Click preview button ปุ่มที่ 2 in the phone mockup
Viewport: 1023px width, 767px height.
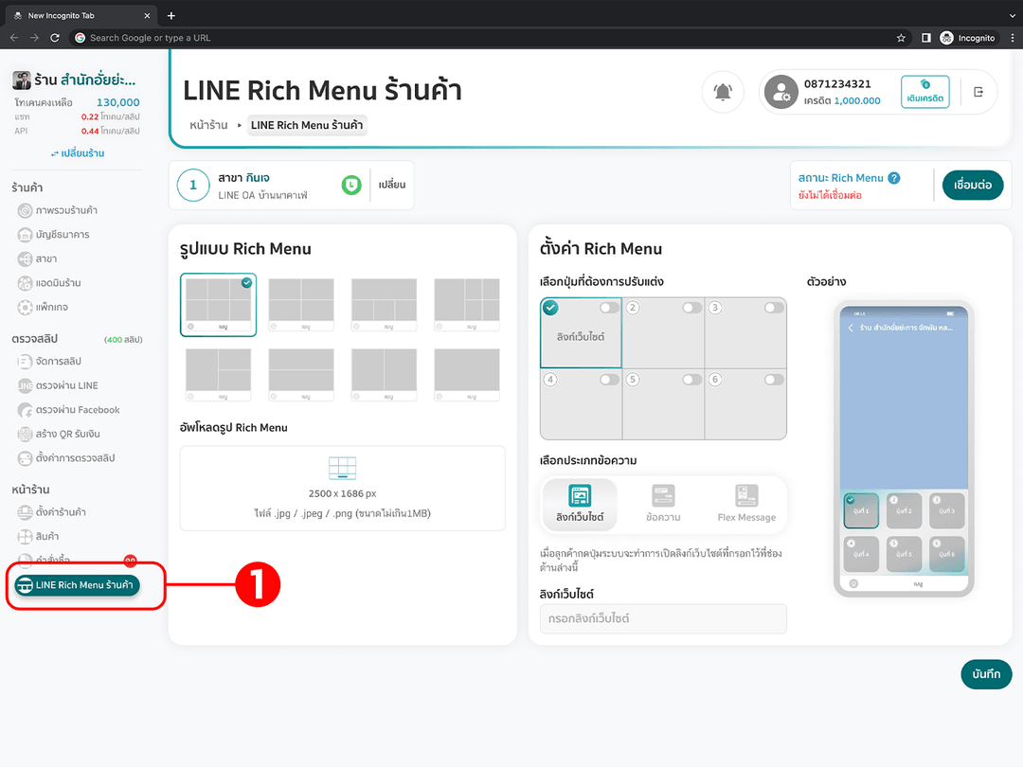(904, 510)
